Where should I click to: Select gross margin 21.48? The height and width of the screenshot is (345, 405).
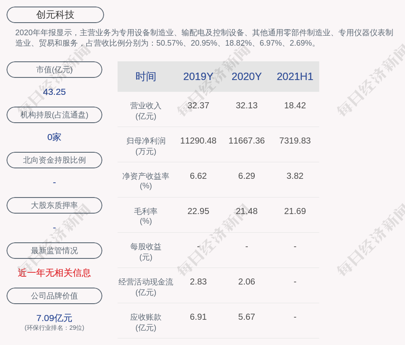click(x=246, y=211)
